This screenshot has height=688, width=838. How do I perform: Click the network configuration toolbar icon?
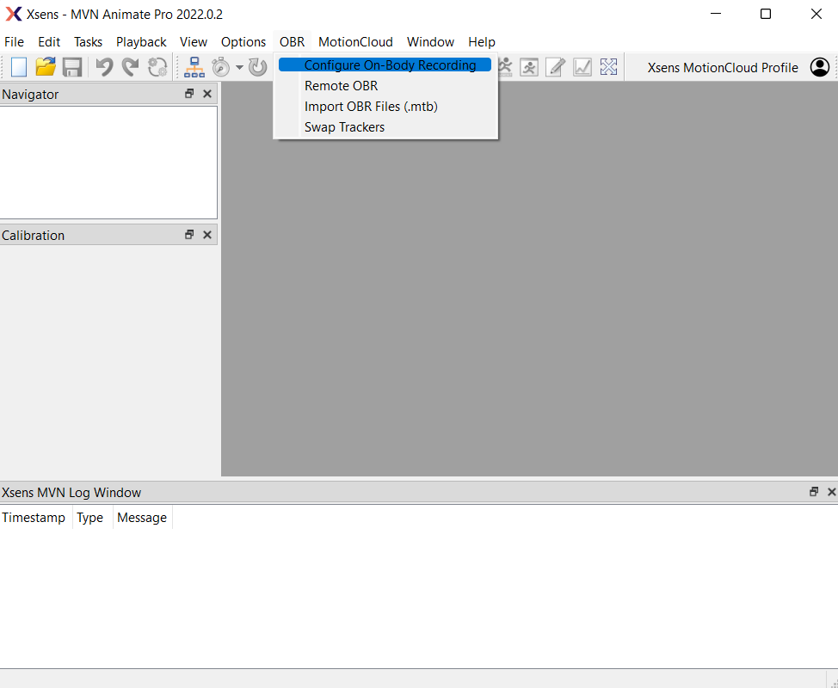point(194,67)
